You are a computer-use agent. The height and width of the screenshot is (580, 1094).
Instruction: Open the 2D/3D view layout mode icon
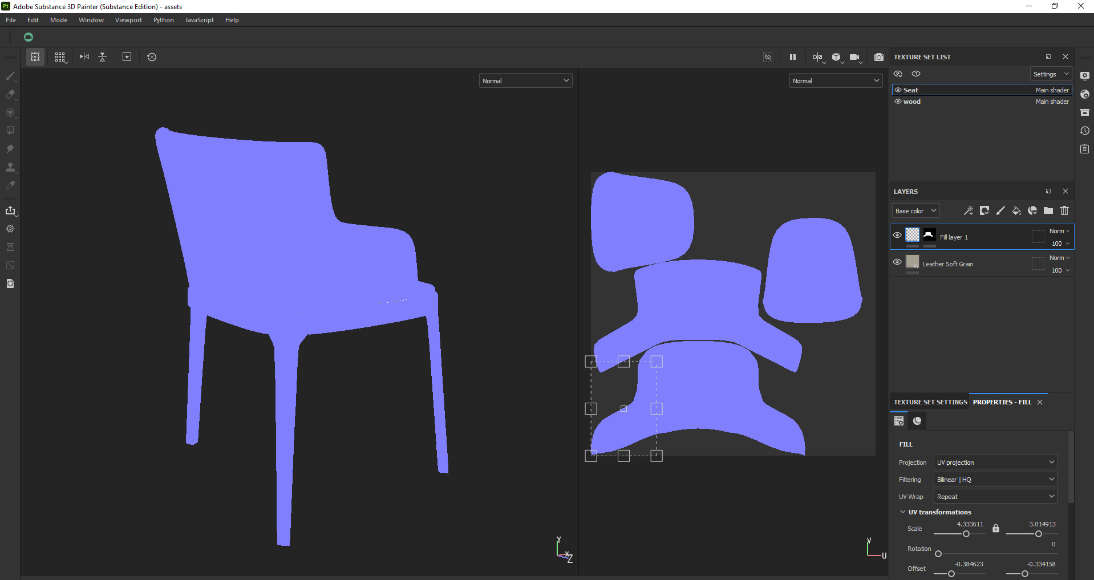818,57
